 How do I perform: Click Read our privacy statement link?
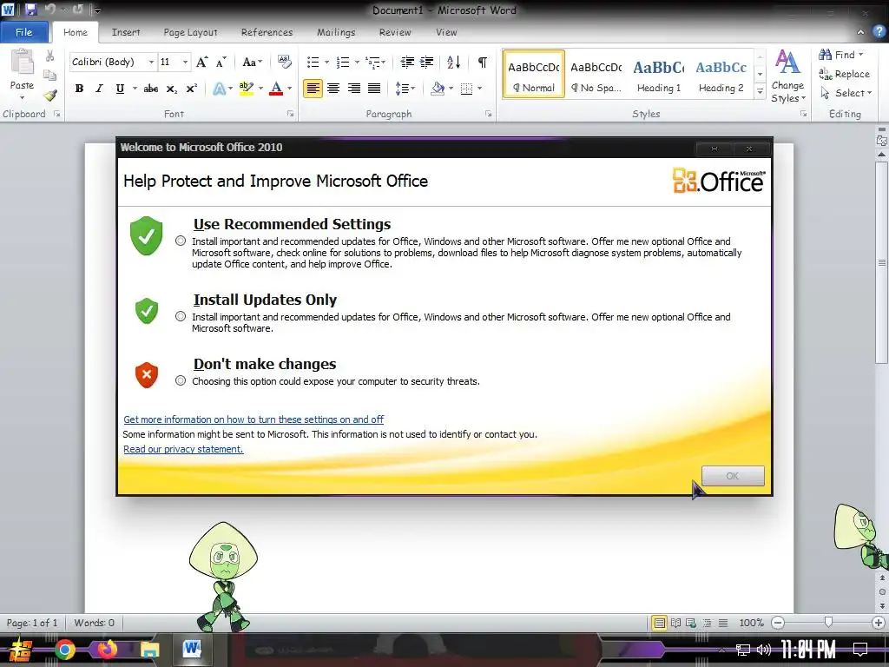[183, 449]
